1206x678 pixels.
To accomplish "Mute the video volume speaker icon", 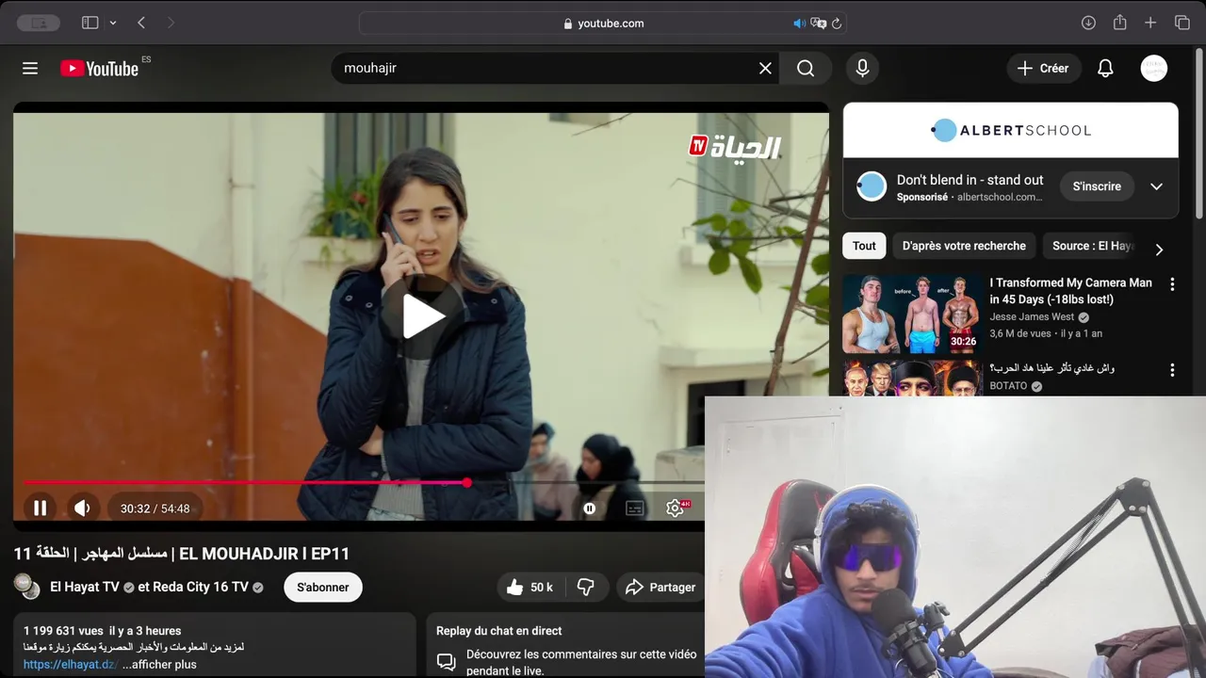I will [x=82, y=508].
